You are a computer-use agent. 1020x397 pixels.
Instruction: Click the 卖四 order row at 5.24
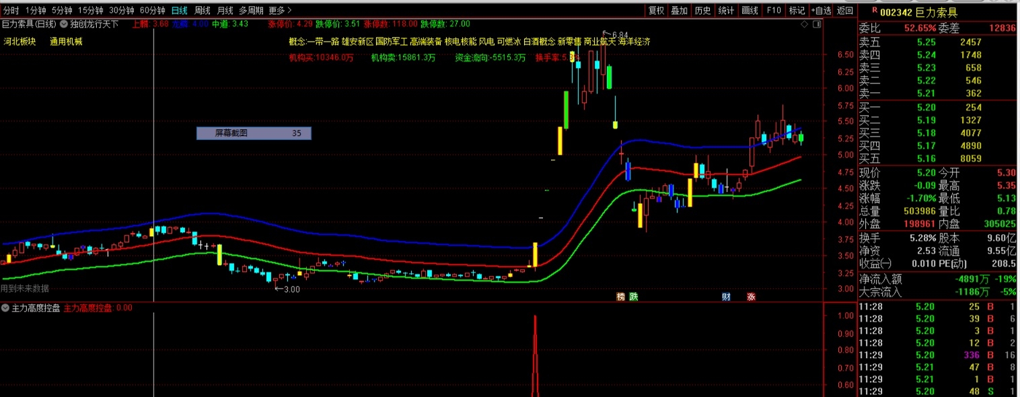[937, 55]
